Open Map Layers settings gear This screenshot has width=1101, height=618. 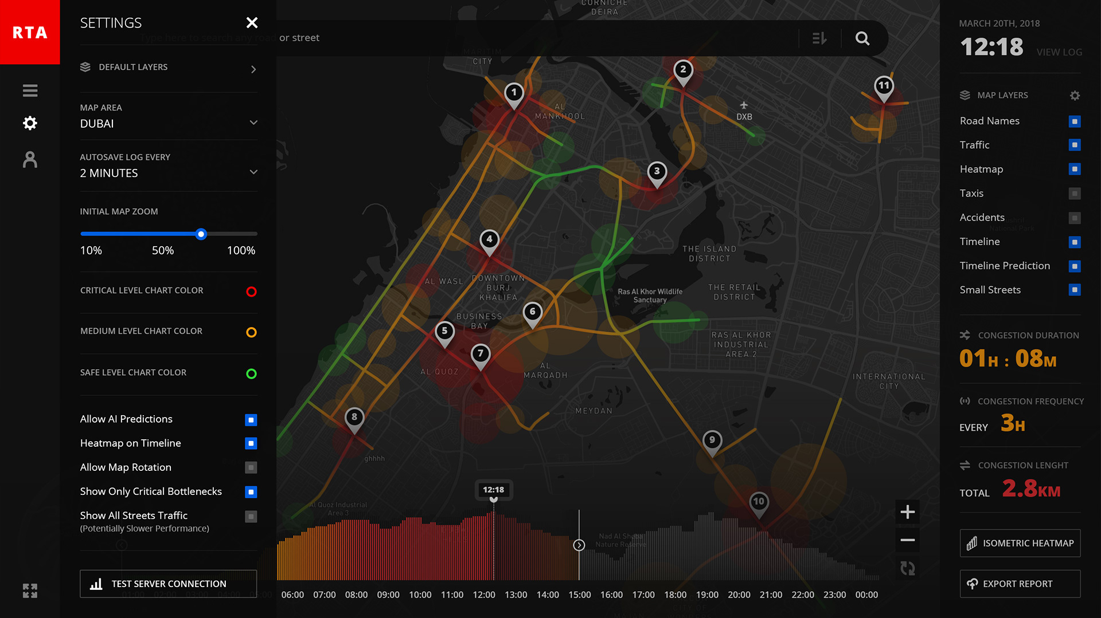click(1075, 96)
